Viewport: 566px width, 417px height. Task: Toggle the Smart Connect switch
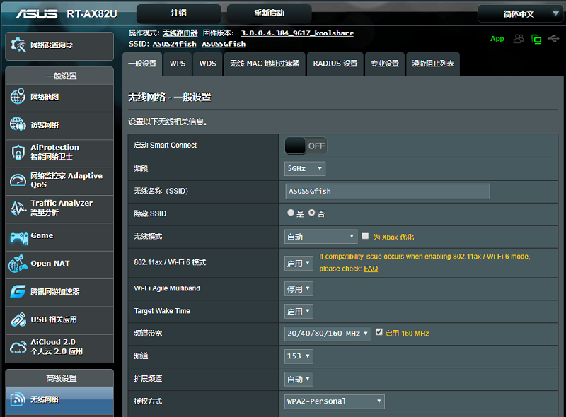click(306, 146)
